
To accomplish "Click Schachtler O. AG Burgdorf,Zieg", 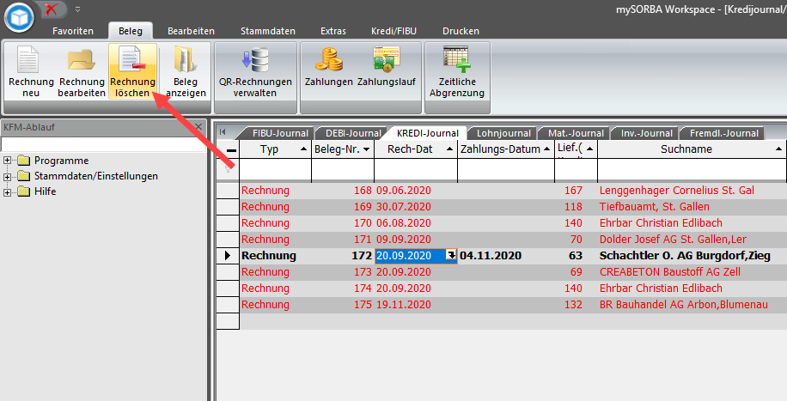I will [685, 256].
